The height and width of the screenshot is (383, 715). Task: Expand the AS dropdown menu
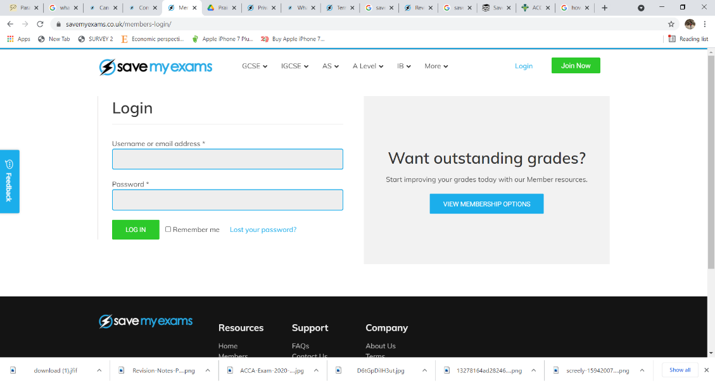click(x=330, y=66)
